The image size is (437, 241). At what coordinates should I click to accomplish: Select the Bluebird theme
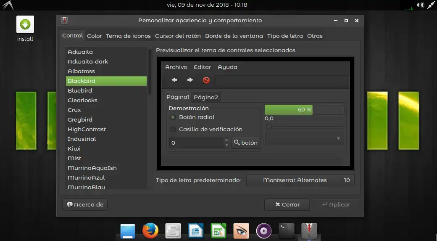(106, 90)
